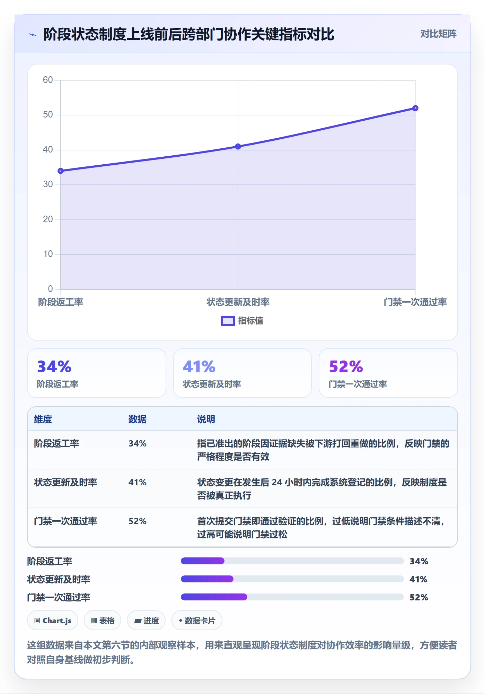Click the card title about 跨部门协作关键指标对比
Screen dimensions: 485x694
pos(189,34)
